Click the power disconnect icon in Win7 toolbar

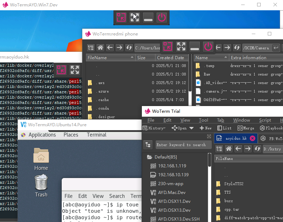(162, 18)
